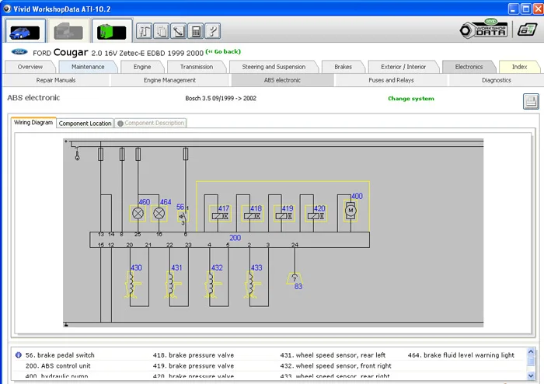544x384 pixels.
Task: Select legend entry 419 brake pressure valve
Action: [194, 365]
